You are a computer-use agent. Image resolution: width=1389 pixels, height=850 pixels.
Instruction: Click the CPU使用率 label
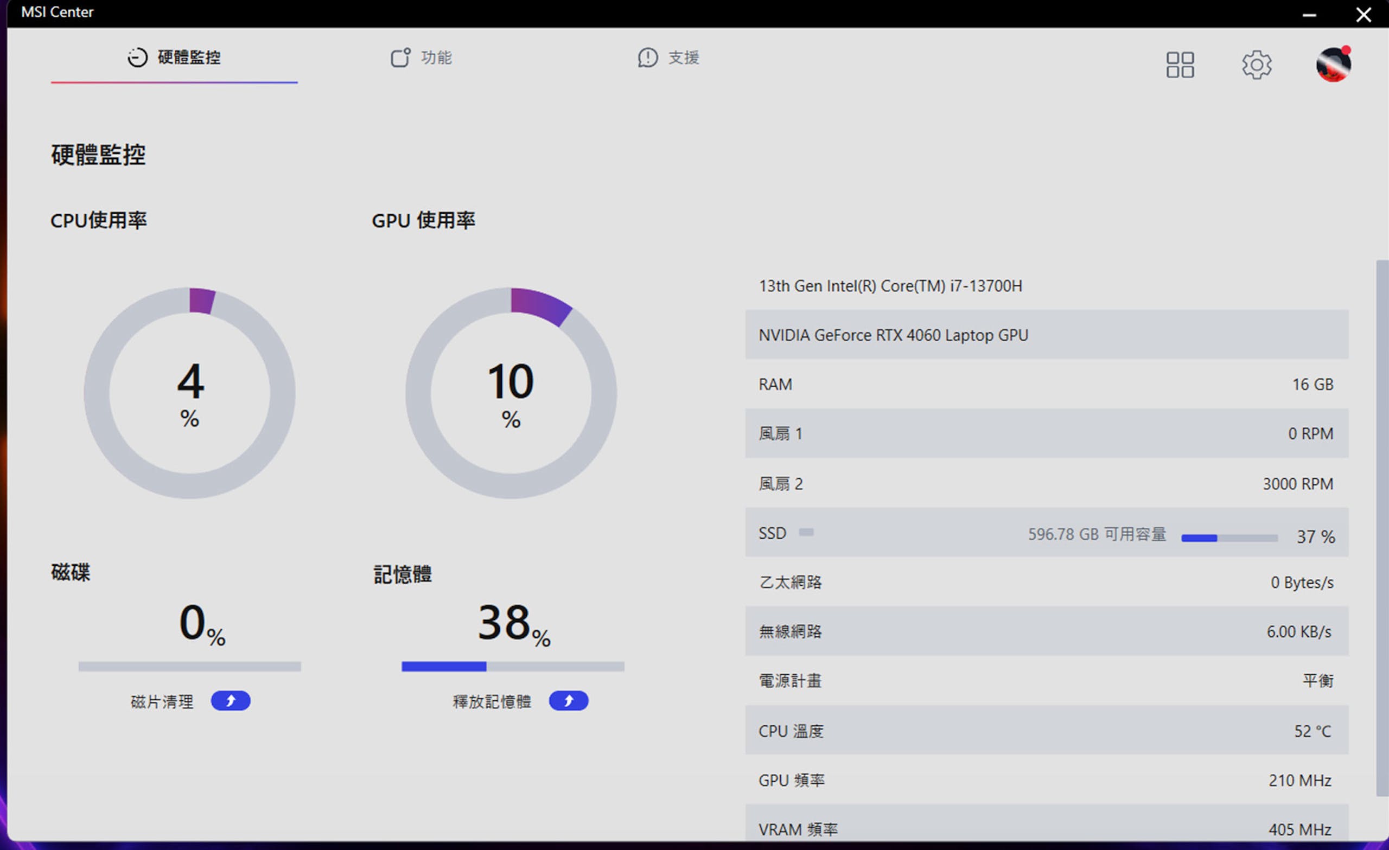[x=98, y=220]
